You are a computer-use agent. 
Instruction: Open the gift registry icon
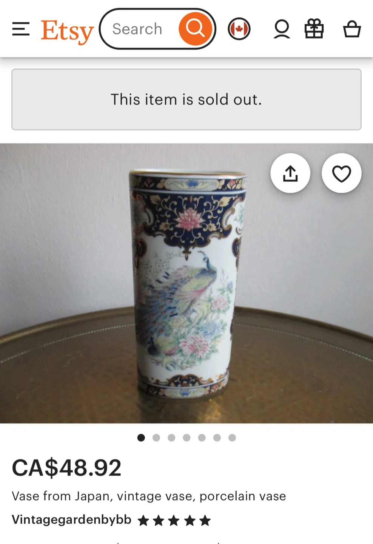pos(314,29)
